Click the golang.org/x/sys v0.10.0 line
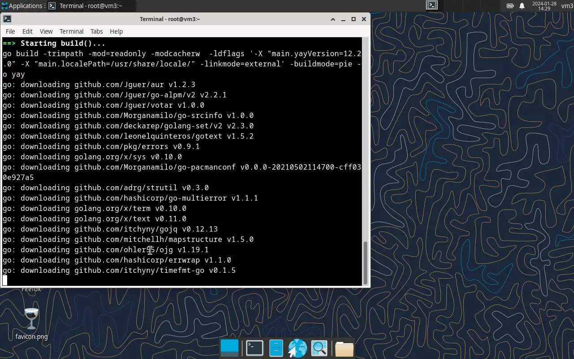Screen dimensions: 574x359 (x=92, y=157)
